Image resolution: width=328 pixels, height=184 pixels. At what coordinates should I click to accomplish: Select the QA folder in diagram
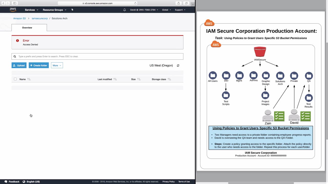click(x=309, y=75)
